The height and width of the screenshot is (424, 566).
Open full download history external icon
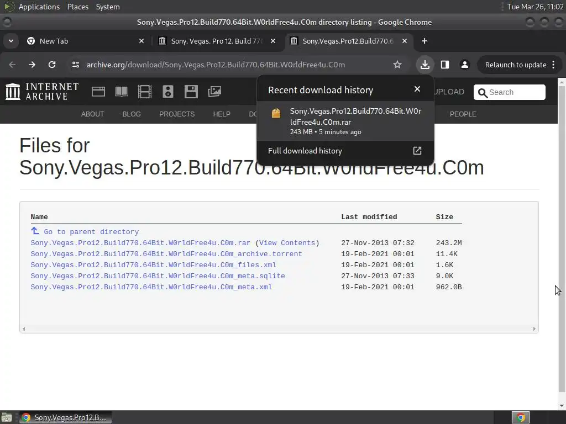(x=417, y=151)
